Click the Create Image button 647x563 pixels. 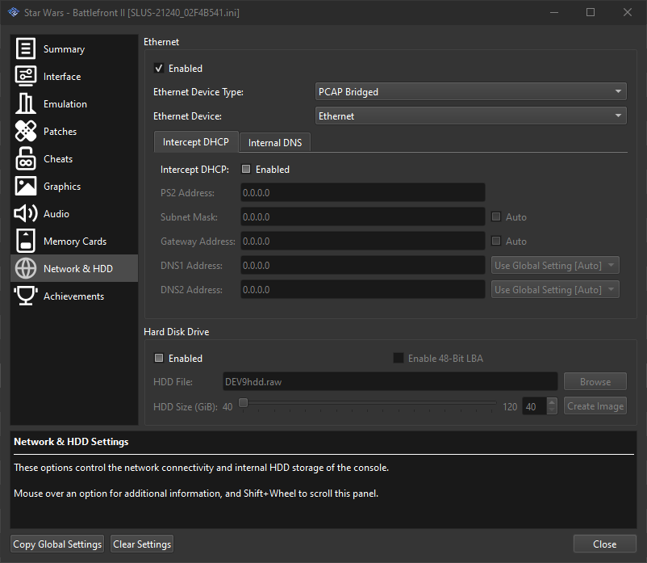595,406
